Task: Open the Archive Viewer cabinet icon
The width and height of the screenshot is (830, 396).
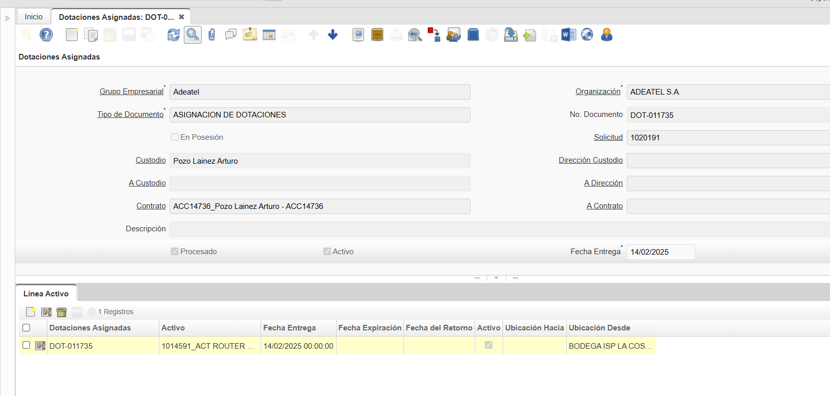Action: 377,35
